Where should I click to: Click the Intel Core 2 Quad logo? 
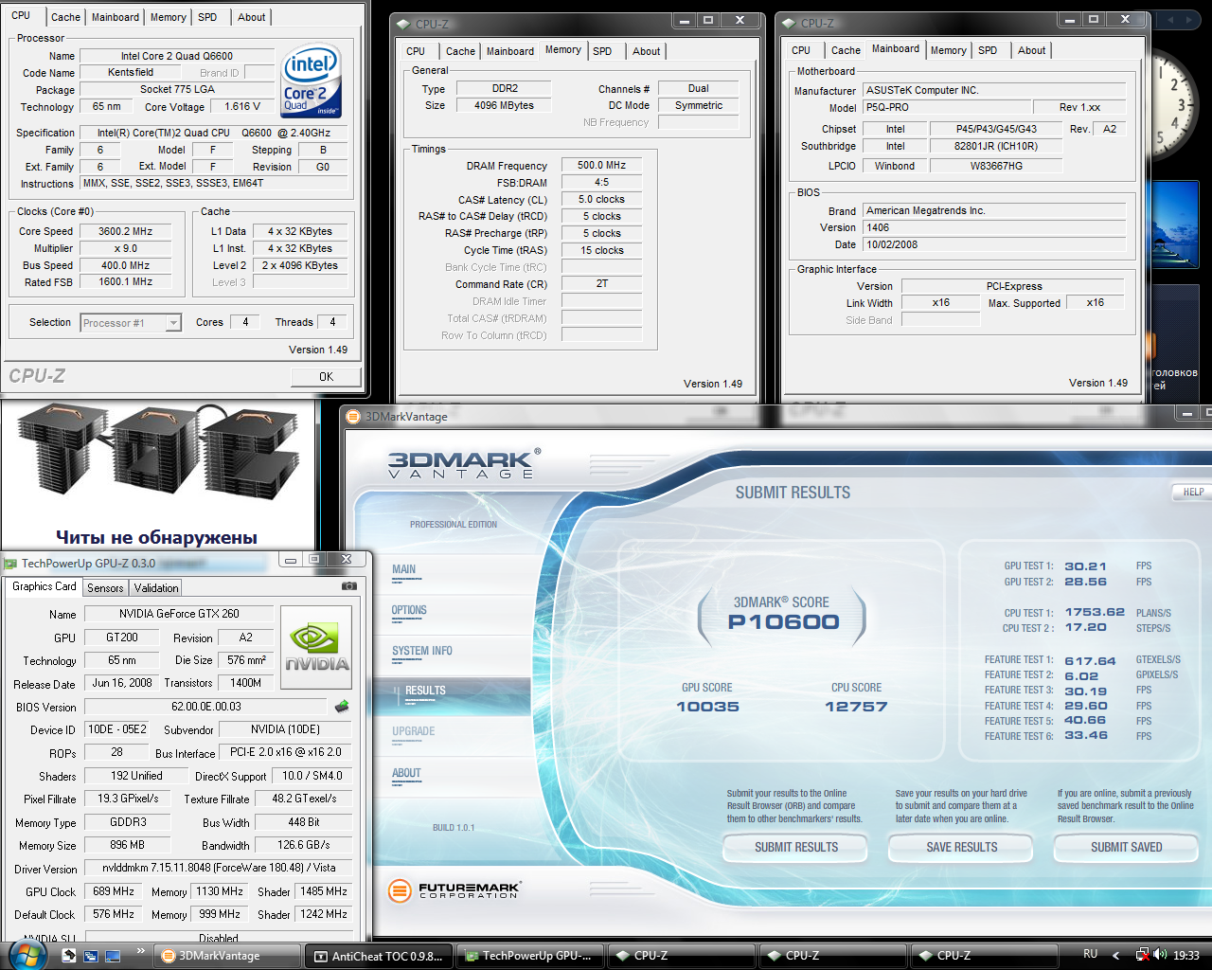click(x=312, y=81)
